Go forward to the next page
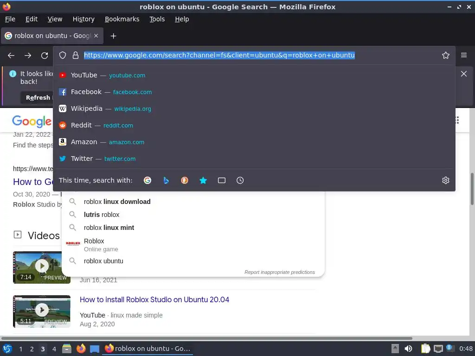Viewport: 475px width, 356px height. (x=28, y=56)
